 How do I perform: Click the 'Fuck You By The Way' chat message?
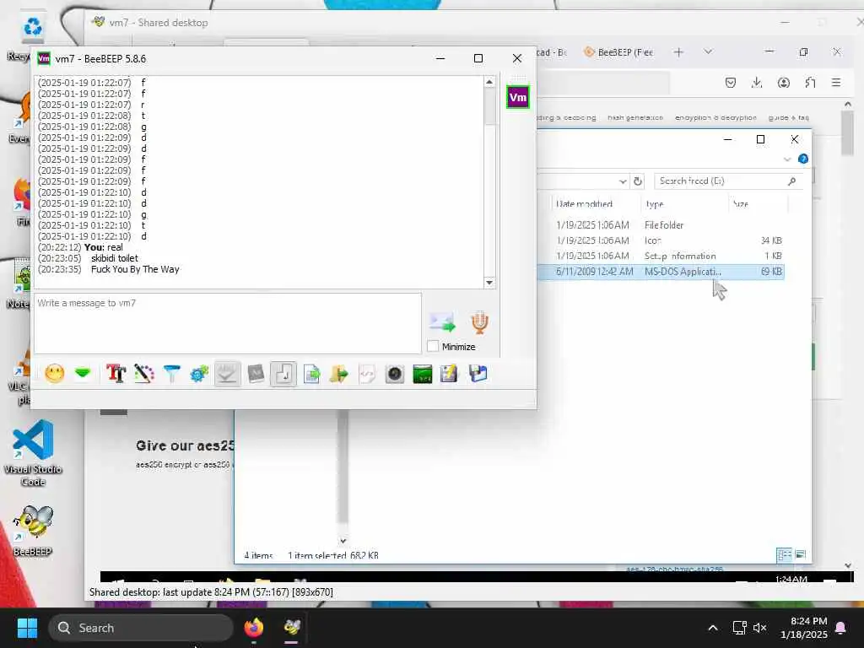(135, 269)
